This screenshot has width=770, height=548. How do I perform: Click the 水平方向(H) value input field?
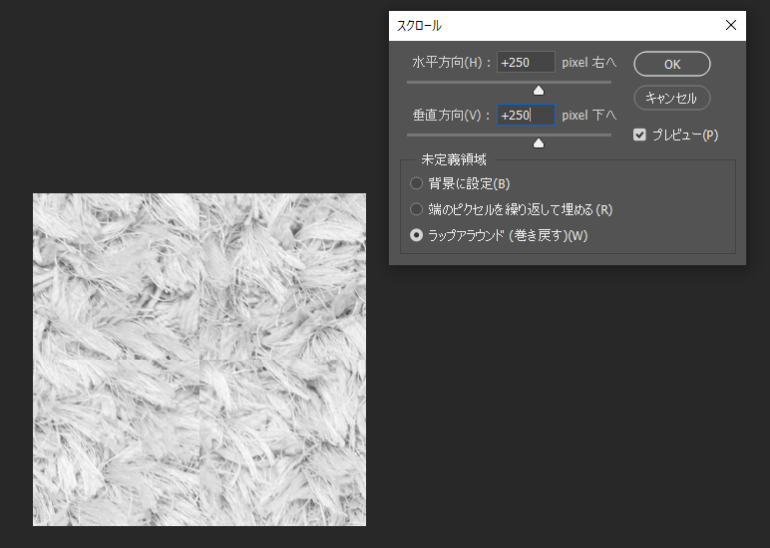526,63
